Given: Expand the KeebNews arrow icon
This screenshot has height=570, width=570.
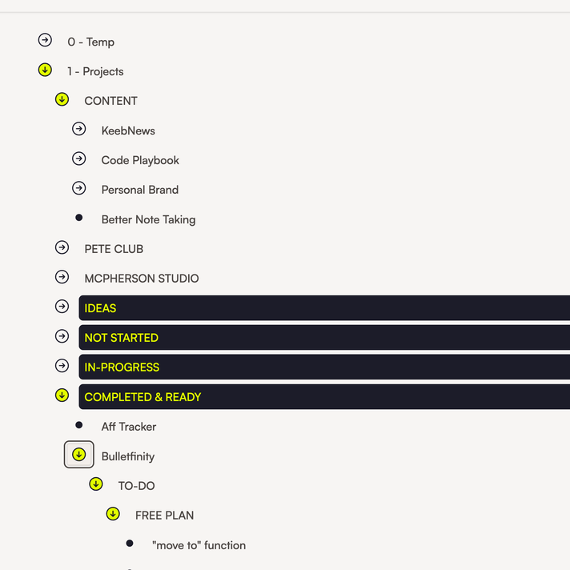Looking at the screenshot, I should point(78,130).
